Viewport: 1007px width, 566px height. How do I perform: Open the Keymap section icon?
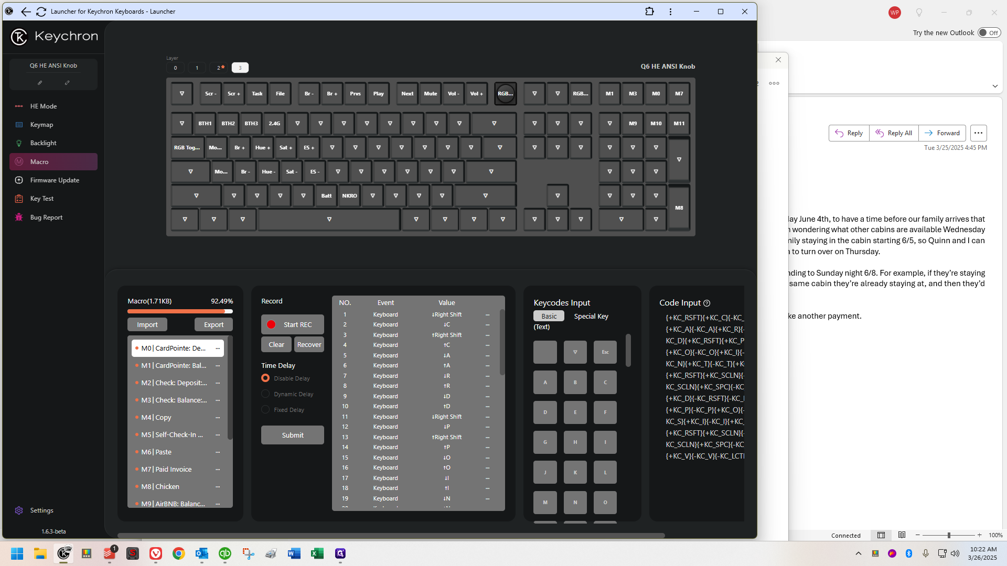[x=19, y=125]
